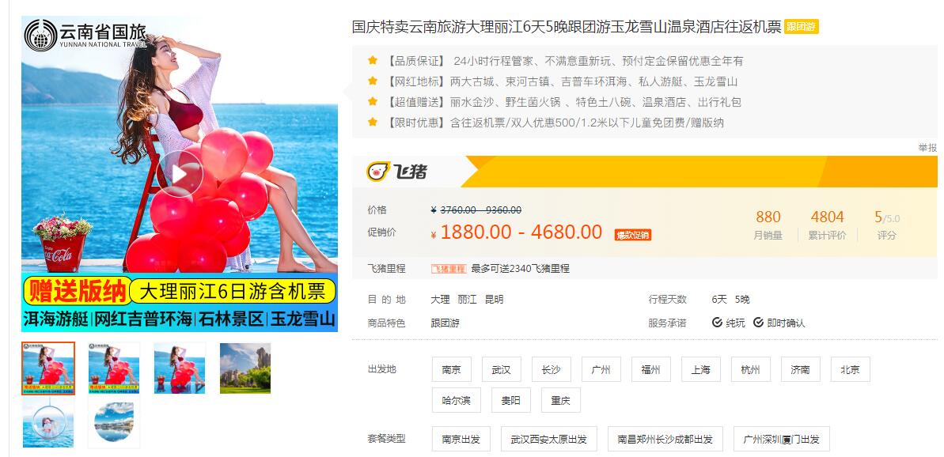This screenshot has width=944, height=457.
Task: Choose the 广州深圳厦门出发 package type
Action: [782, 439]
